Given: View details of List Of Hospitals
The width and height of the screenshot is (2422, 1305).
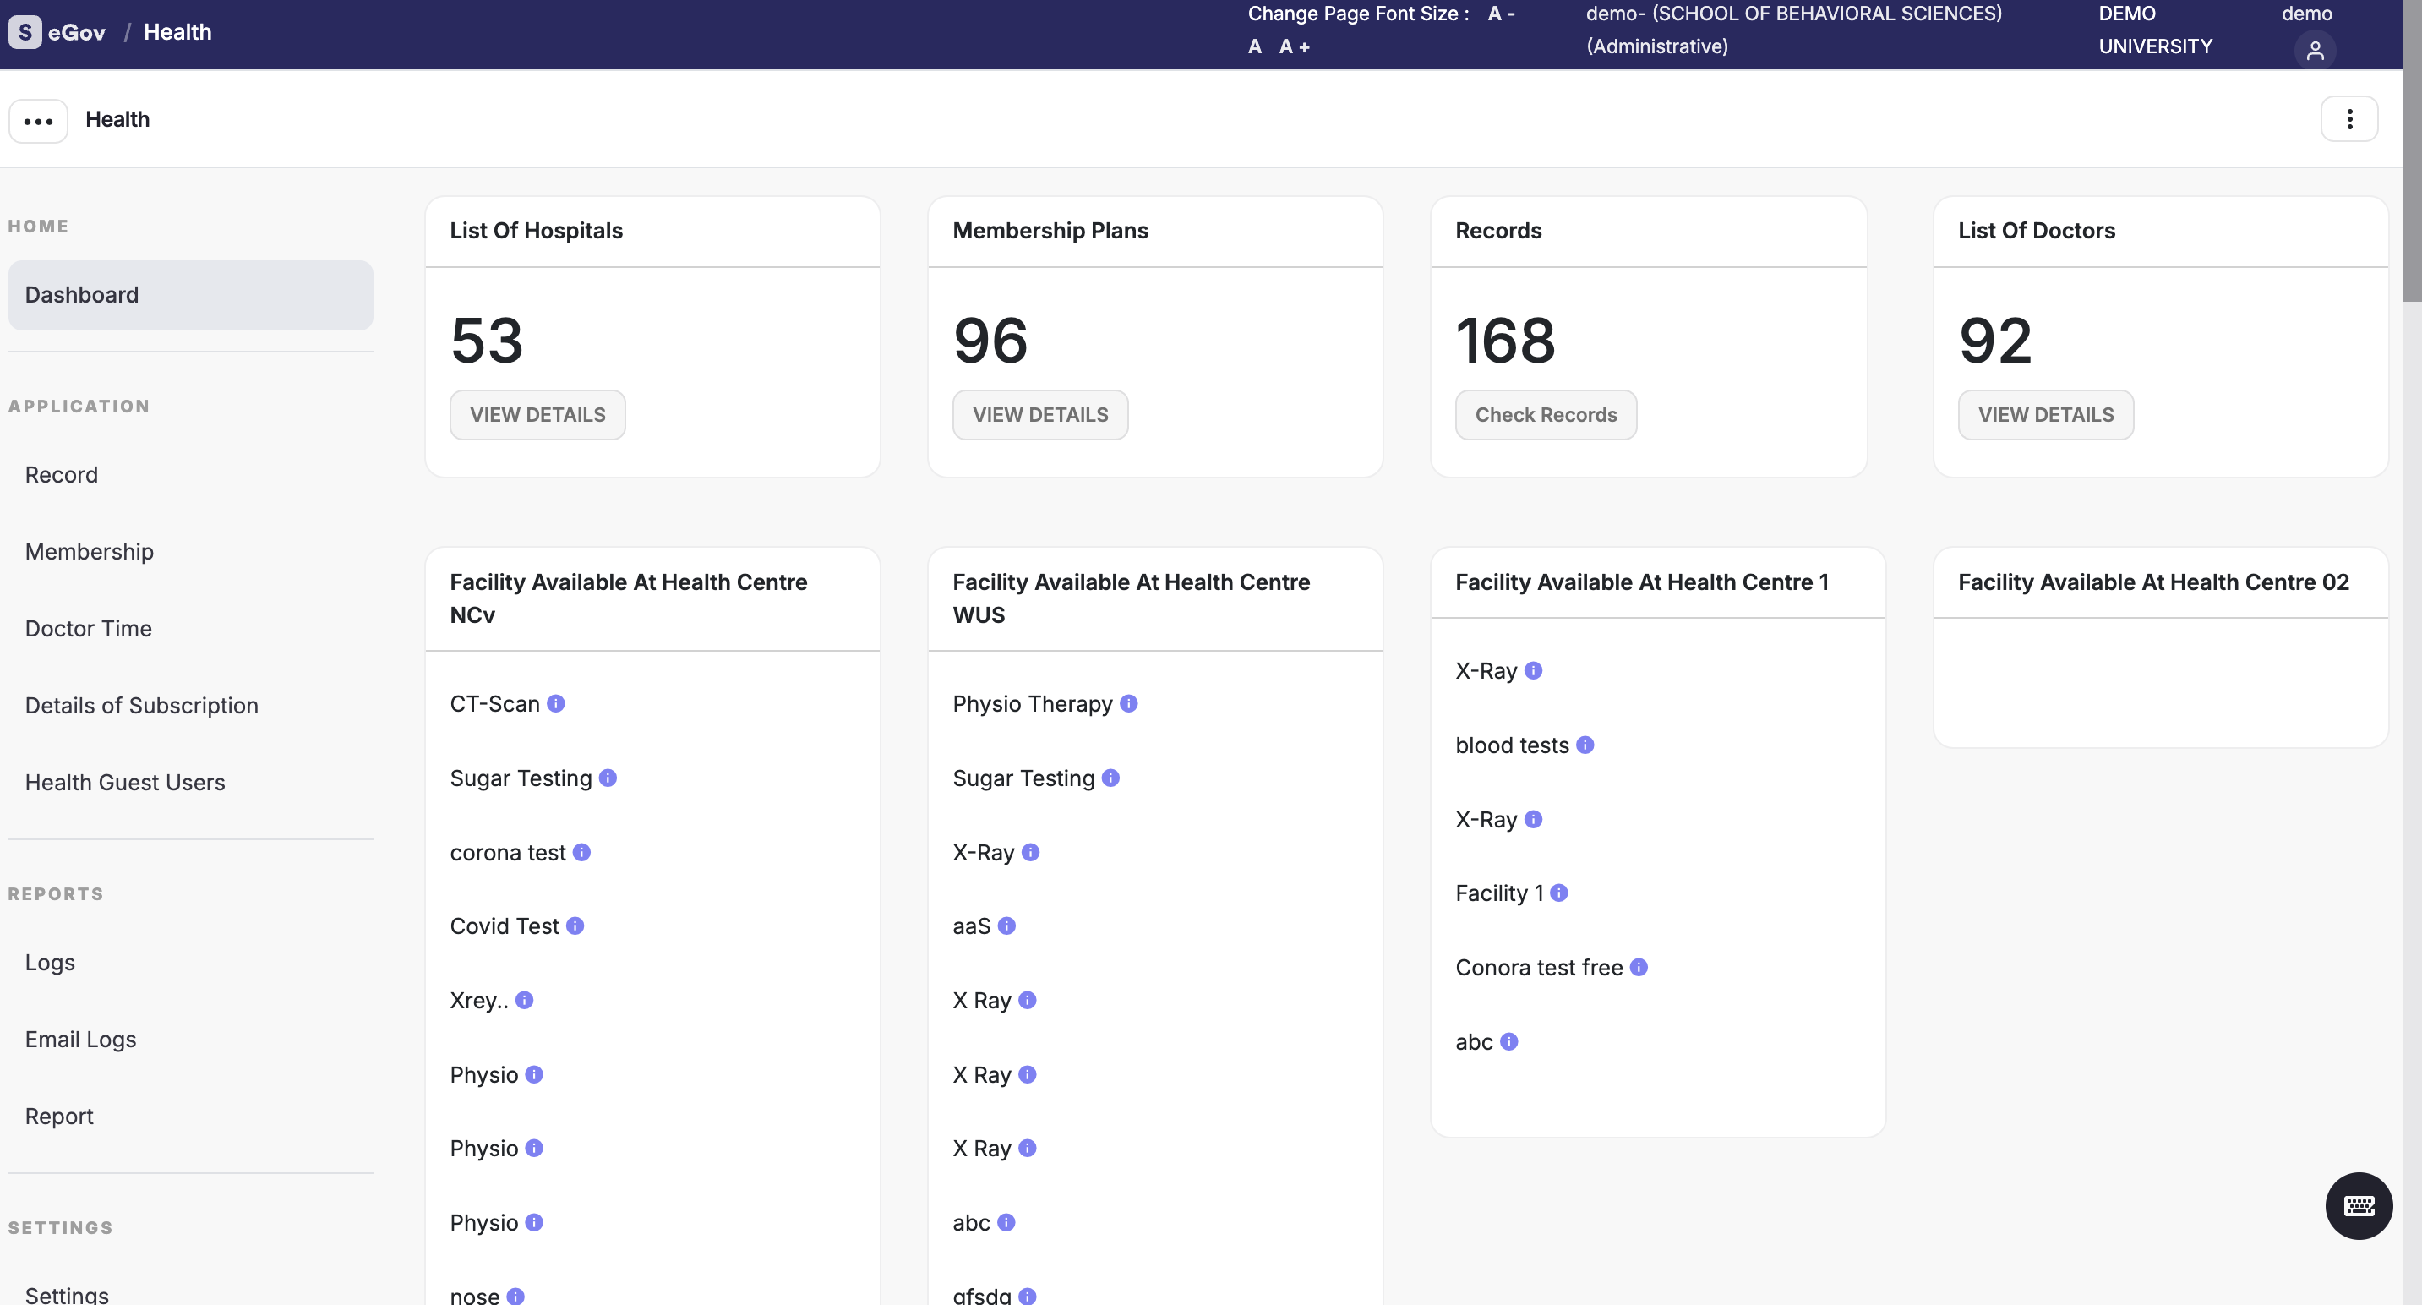Looking at the screenshot, I should click(537, 415).
